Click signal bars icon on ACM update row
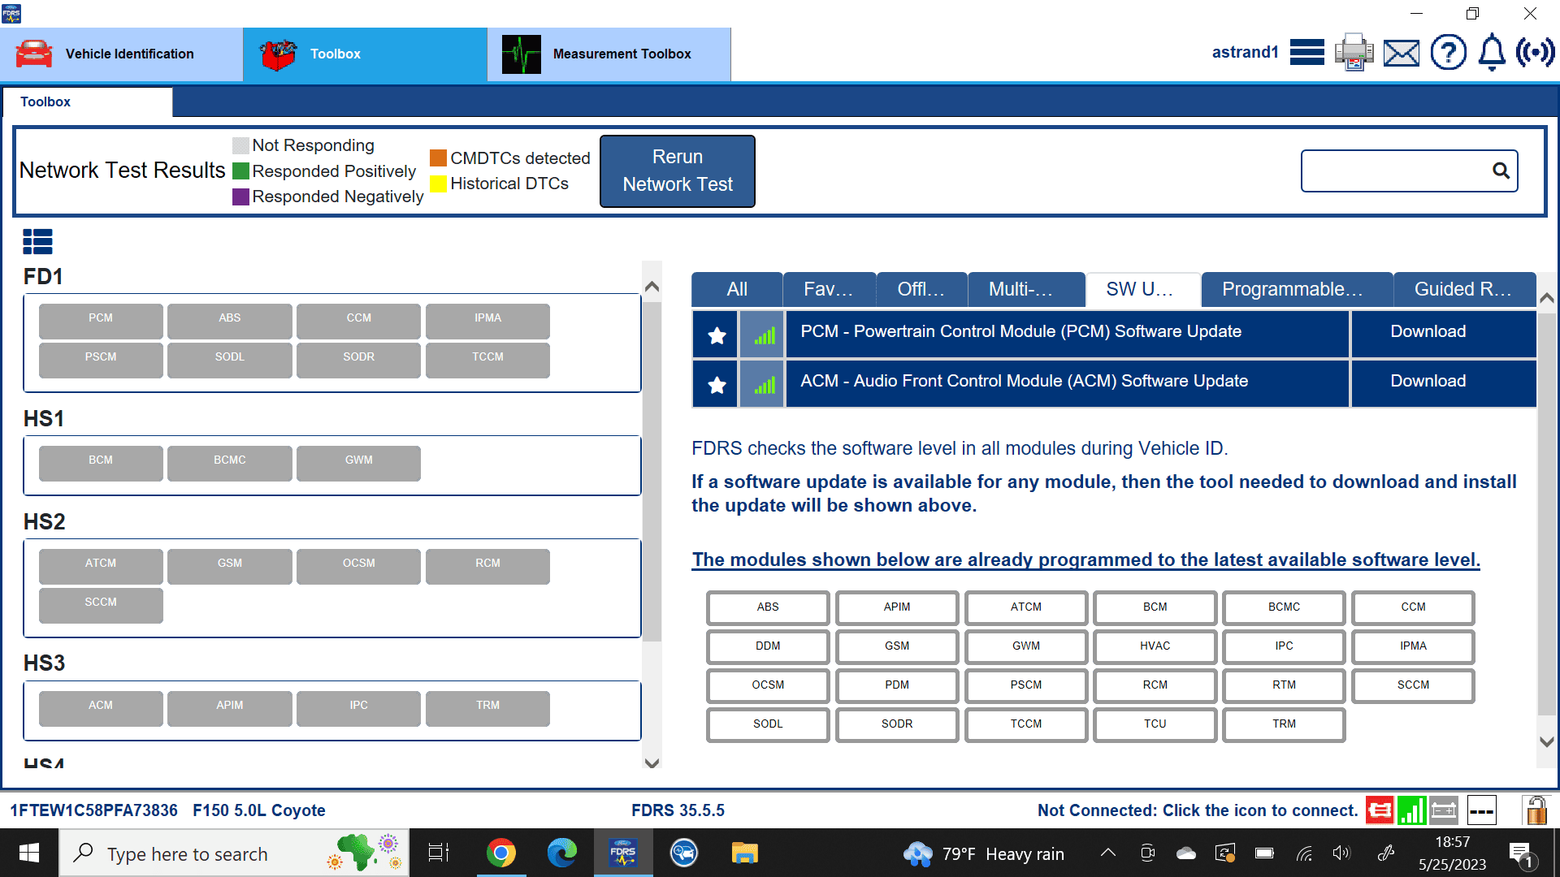1560x877 pixels. point(763,384)
